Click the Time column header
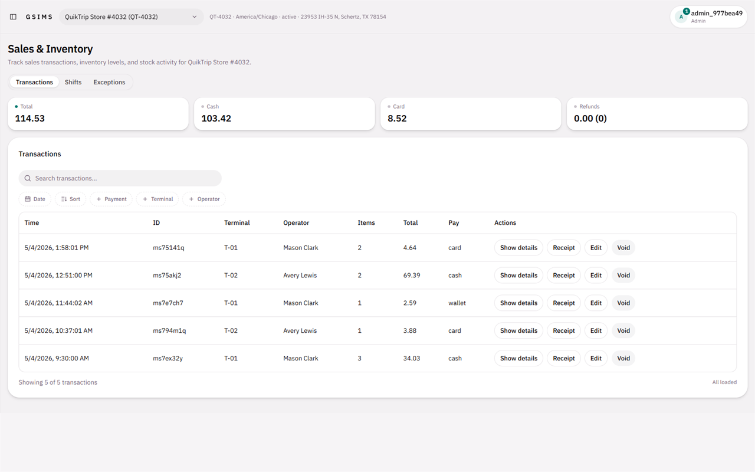 point(32,223)
